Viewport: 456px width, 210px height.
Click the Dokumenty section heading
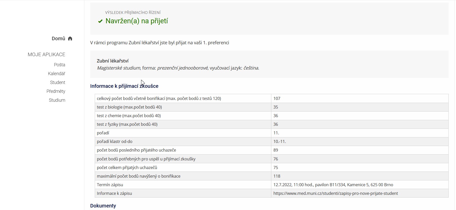[x=103, y=206]
